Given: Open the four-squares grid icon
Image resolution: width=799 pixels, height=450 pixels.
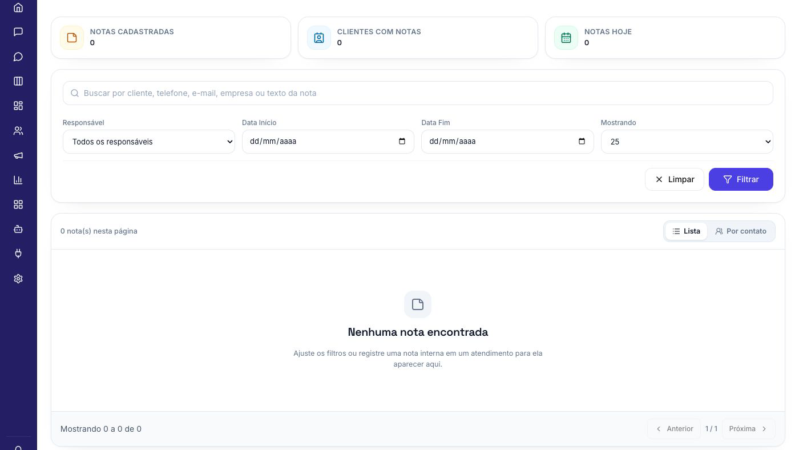Looking at the screenshot, I should (18, 204).
